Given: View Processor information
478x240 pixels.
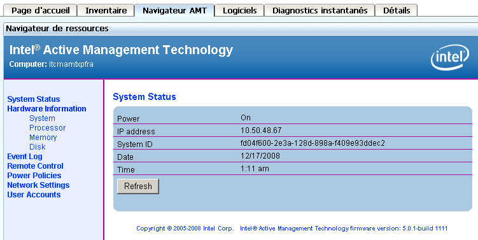Looking at the screenshot, I should (x=47, y=128).
